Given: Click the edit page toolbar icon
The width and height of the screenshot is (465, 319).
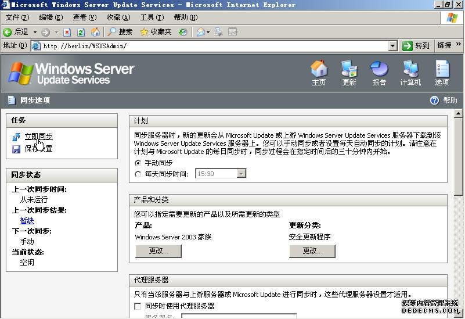Looking at the screenshot, I should [x=233, y=32].
